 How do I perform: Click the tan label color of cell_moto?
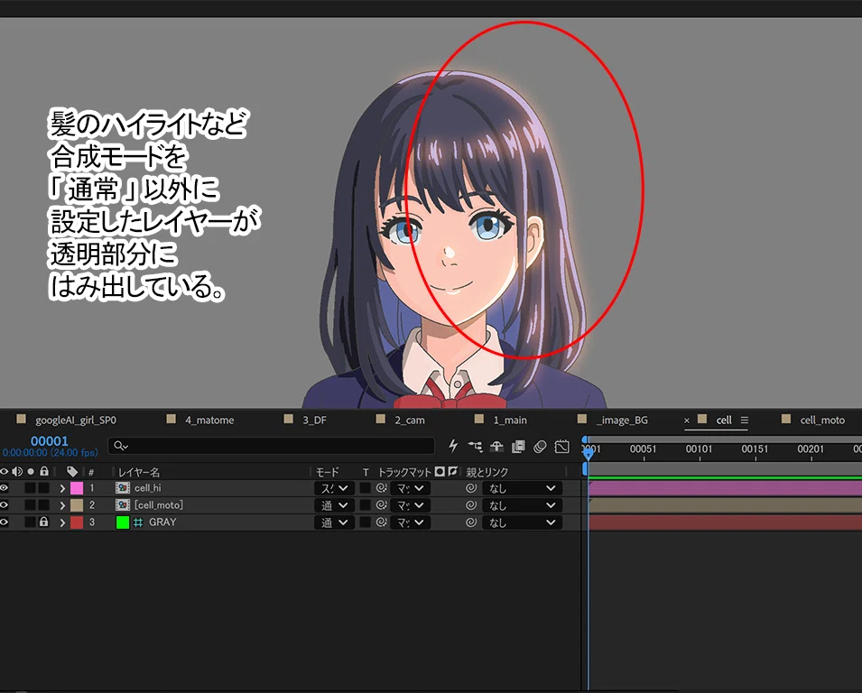[x=77, y=505]
